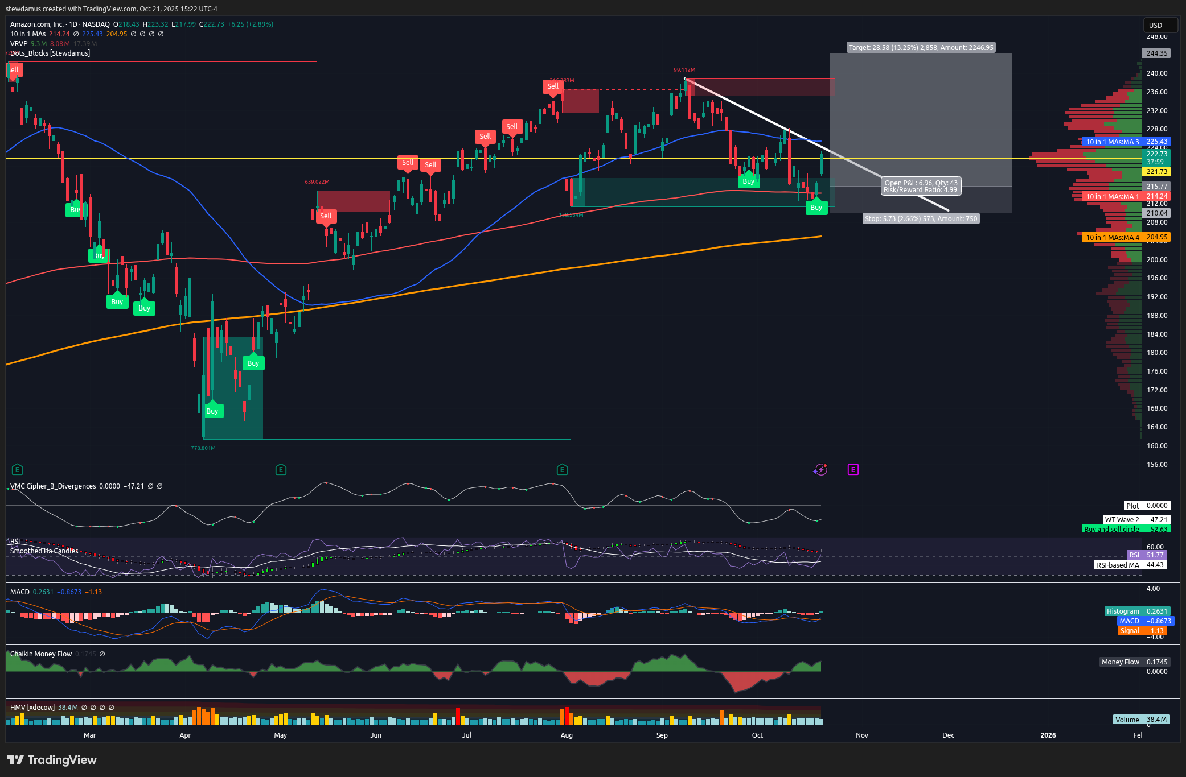Click the most recent green Buy signal label
Screen dimensions: 1186x777
(816, 208)
